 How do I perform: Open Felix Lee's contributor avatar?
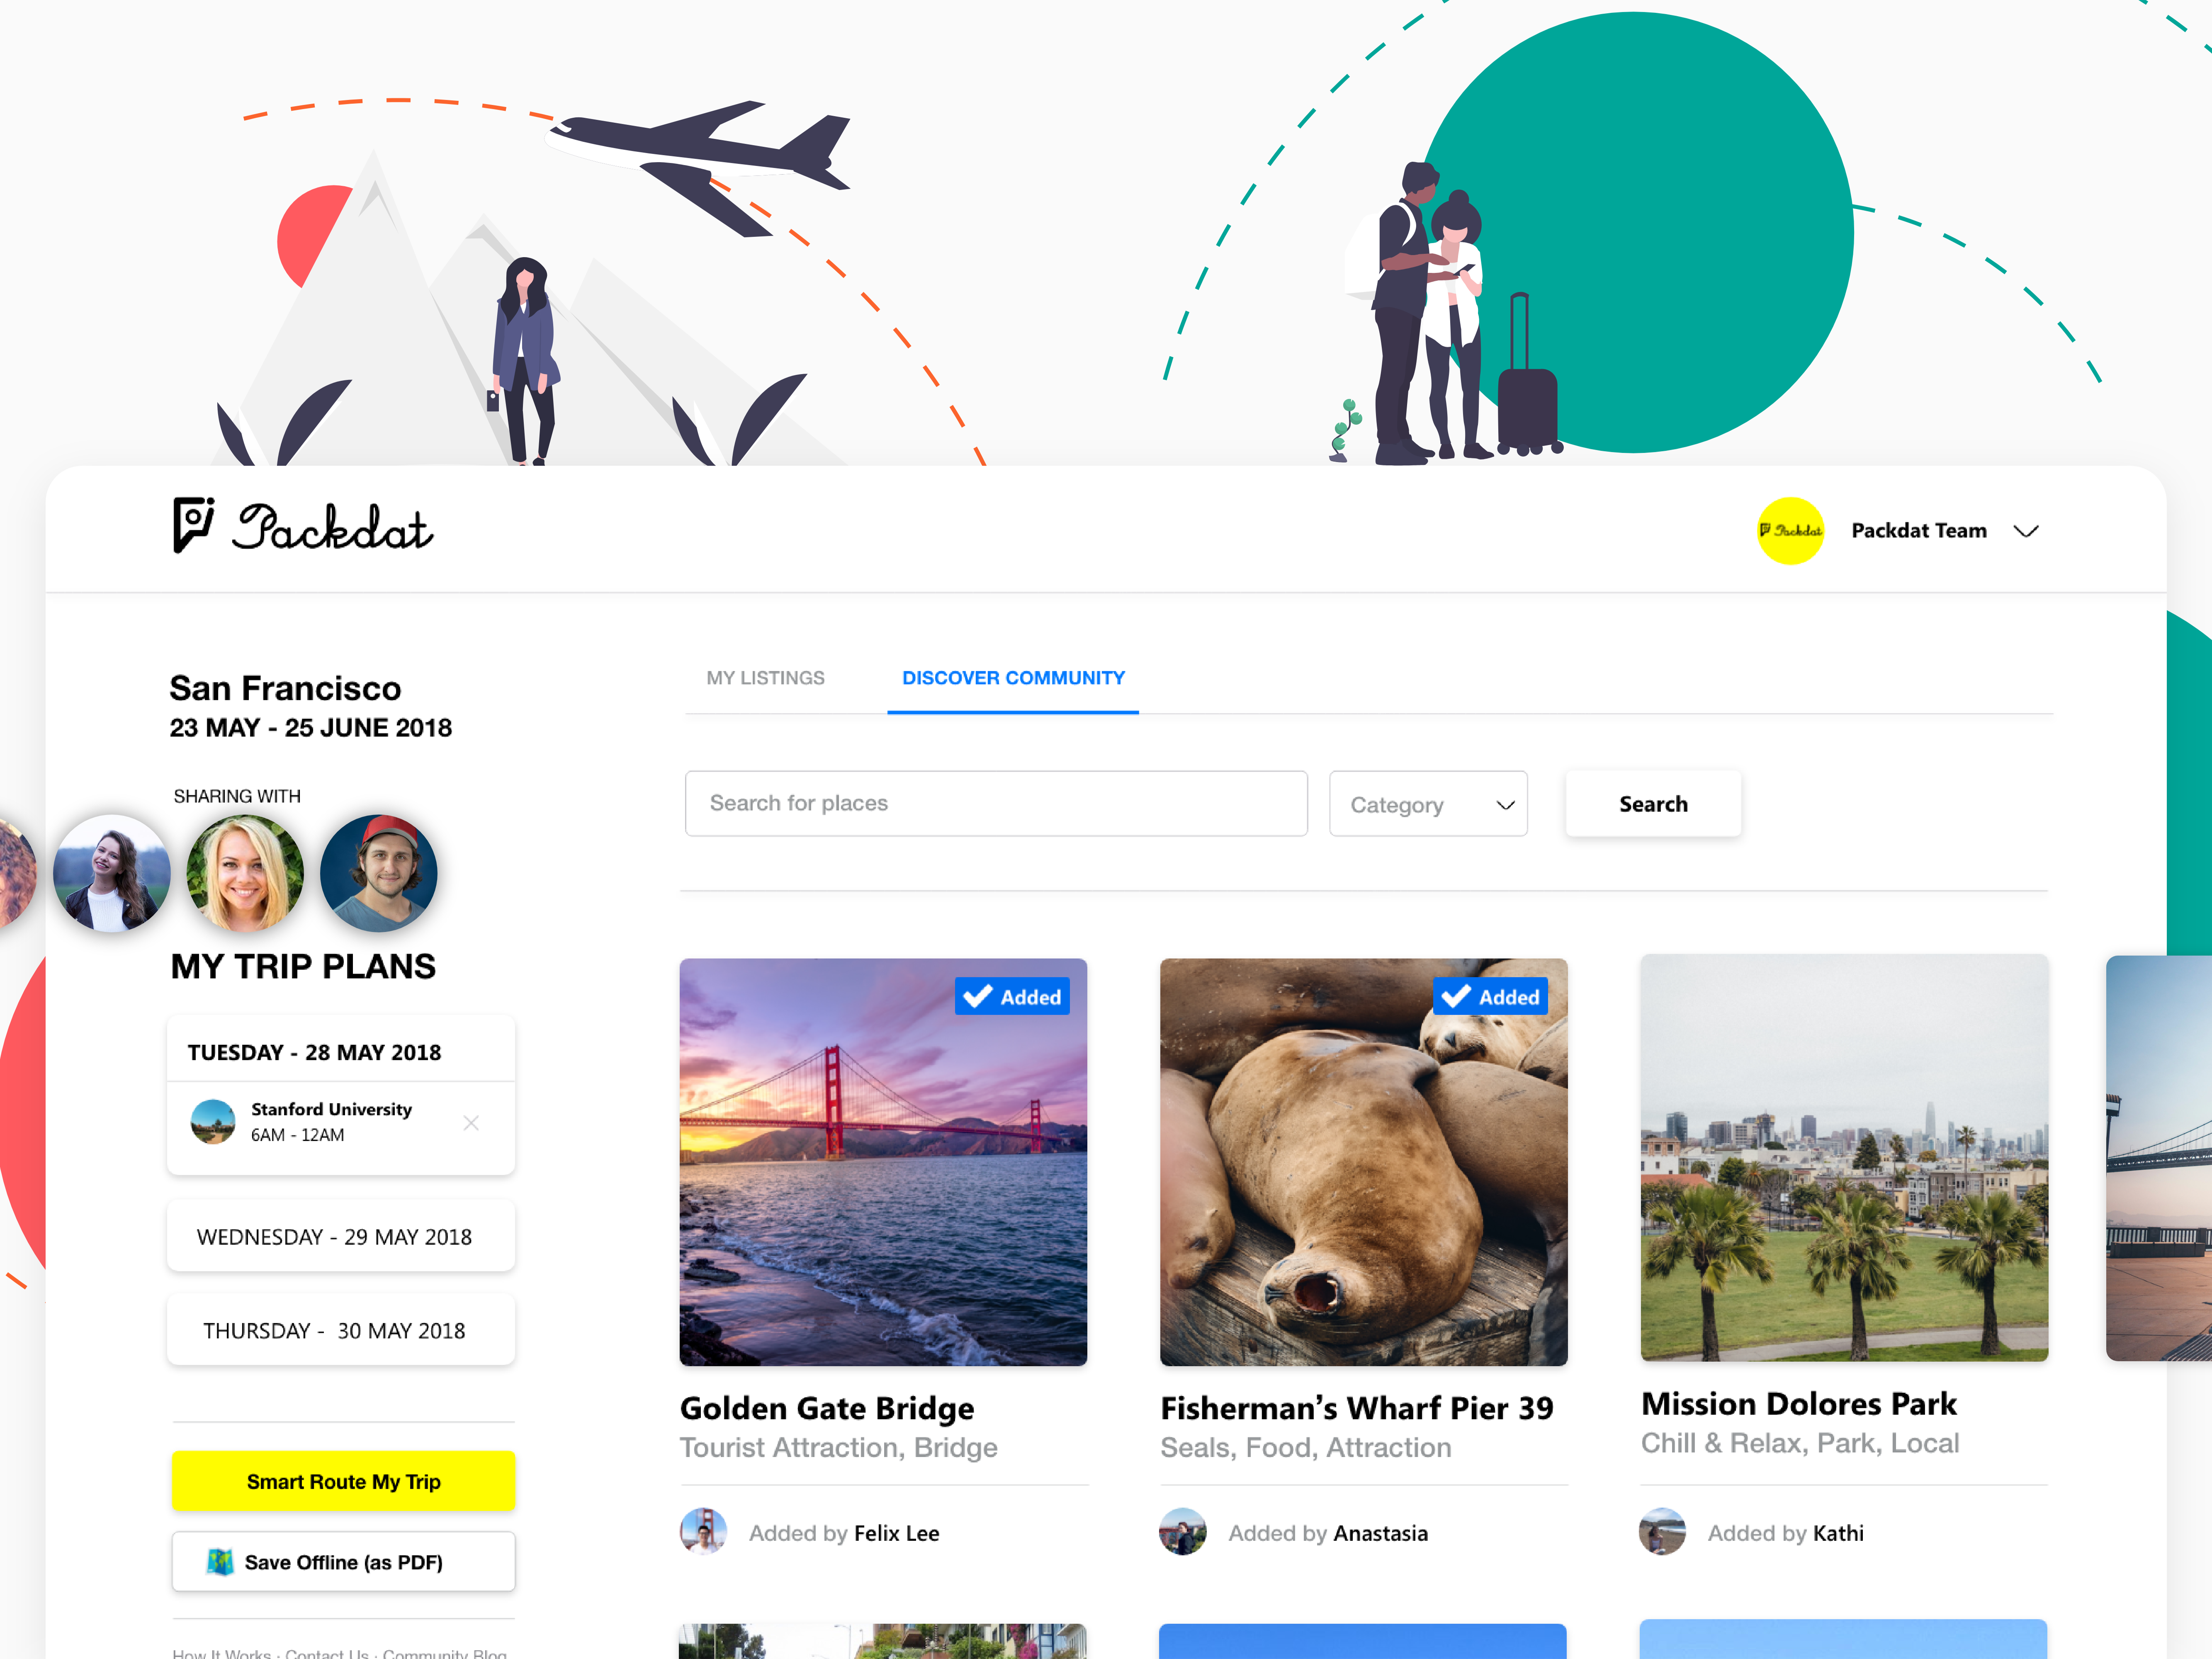(x=703, y=1531)
